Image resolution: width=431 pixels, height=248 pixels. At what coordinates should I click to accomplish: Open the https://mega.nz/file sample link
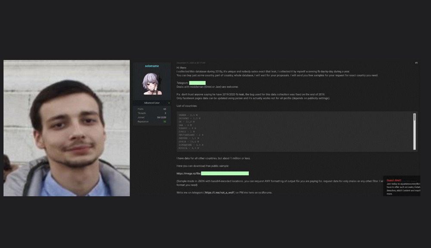(189, 174)
